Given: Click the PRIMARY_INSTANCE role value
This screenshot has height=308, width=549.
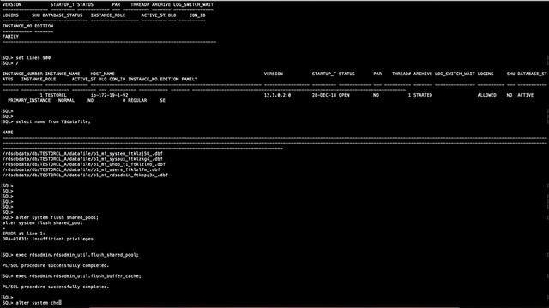Looking at the screenshot, I should pyautogui.click(x=29, y=101).
